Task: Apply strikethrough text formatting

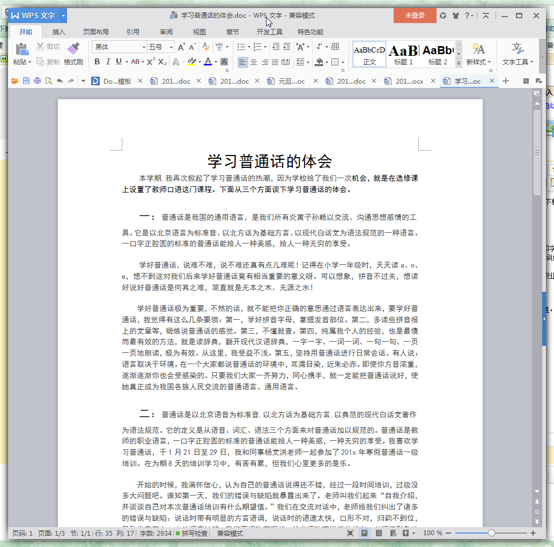Action: [135, 62]
